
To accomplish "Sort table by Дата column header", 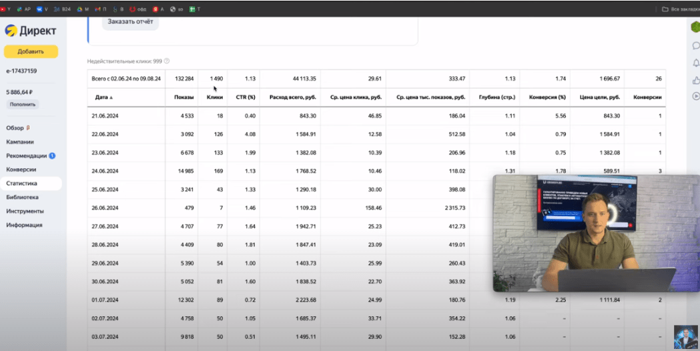I will click(104, 97).
